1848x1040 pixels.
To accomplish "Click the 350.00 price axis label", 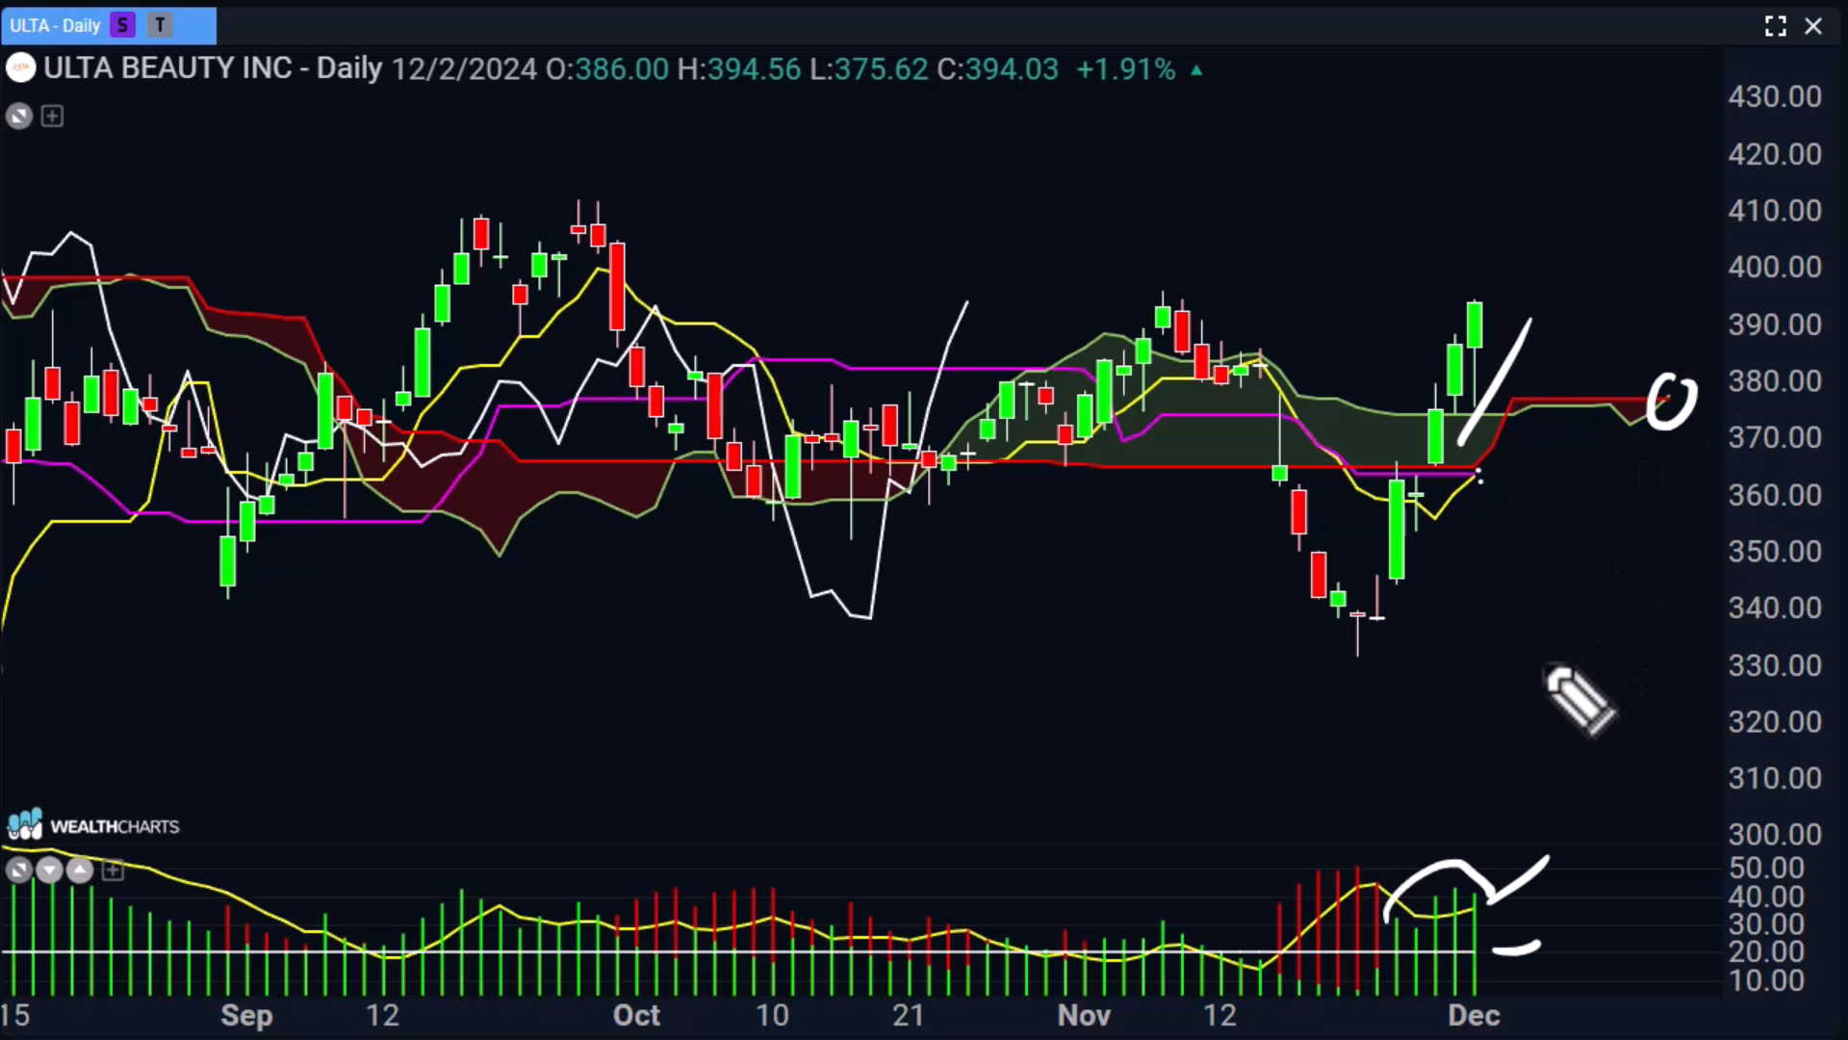I will [1774, 552].
